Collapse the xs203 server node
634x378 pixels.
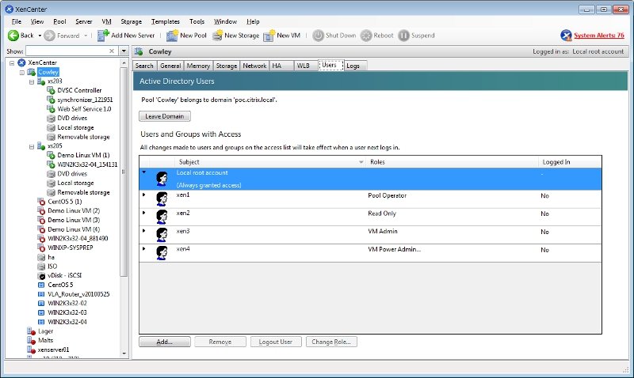coord(32,82)
